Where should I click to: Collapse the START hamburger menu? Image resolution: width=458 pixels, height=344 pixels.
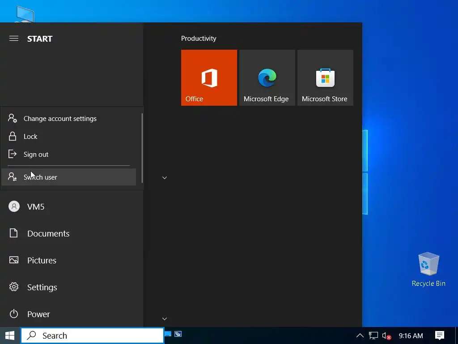coord(14,39)
